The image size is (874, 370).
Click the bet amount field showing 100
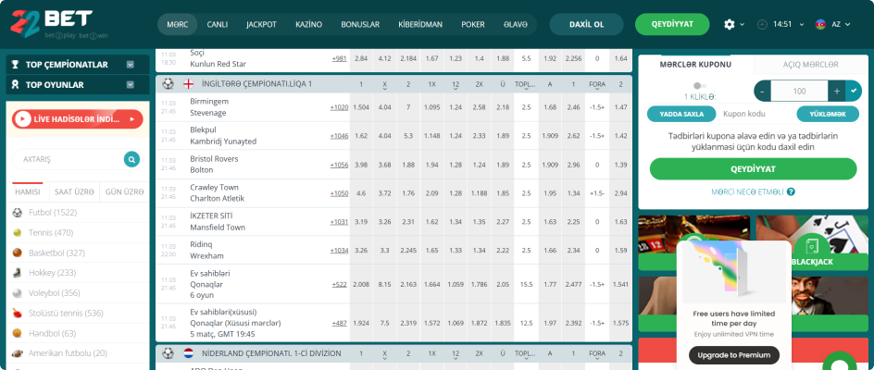tap(799, 91)
